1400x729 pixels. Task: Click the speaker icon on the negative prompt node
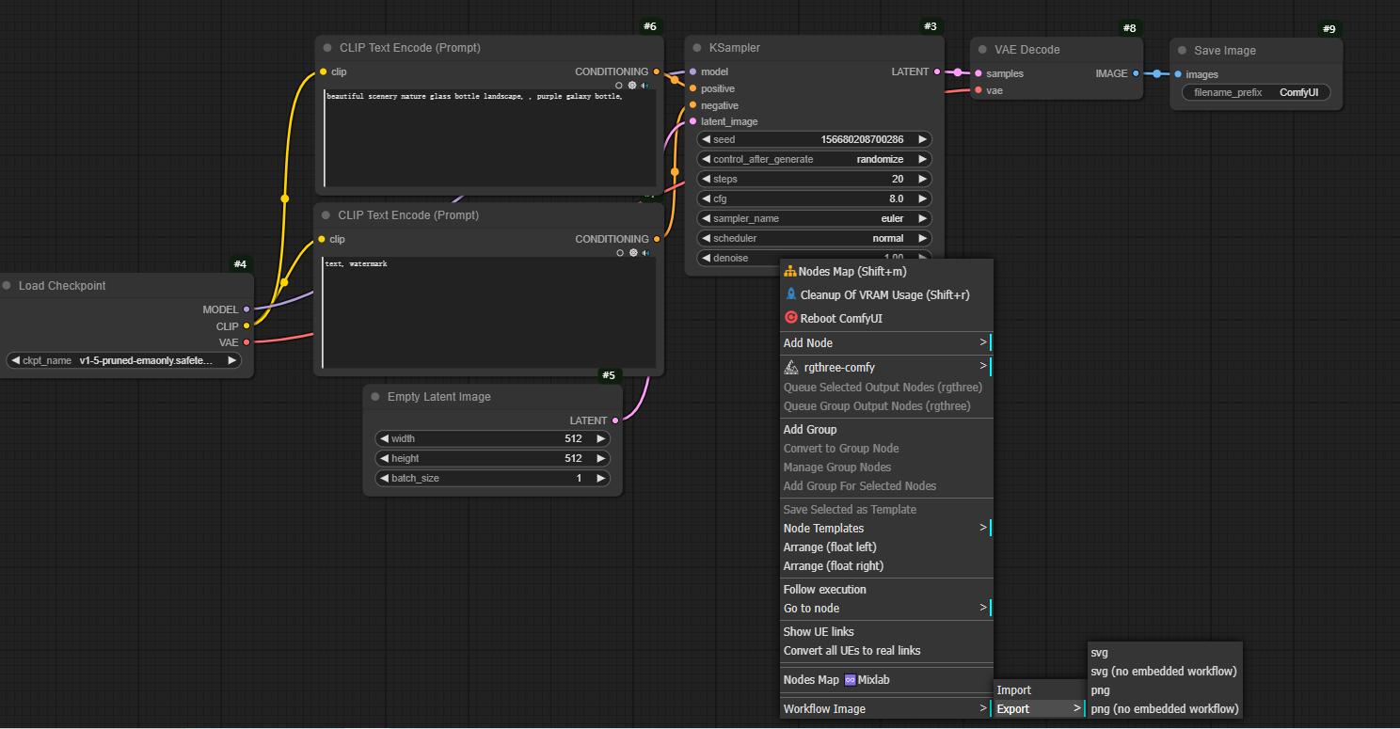(x=645, y=252)
